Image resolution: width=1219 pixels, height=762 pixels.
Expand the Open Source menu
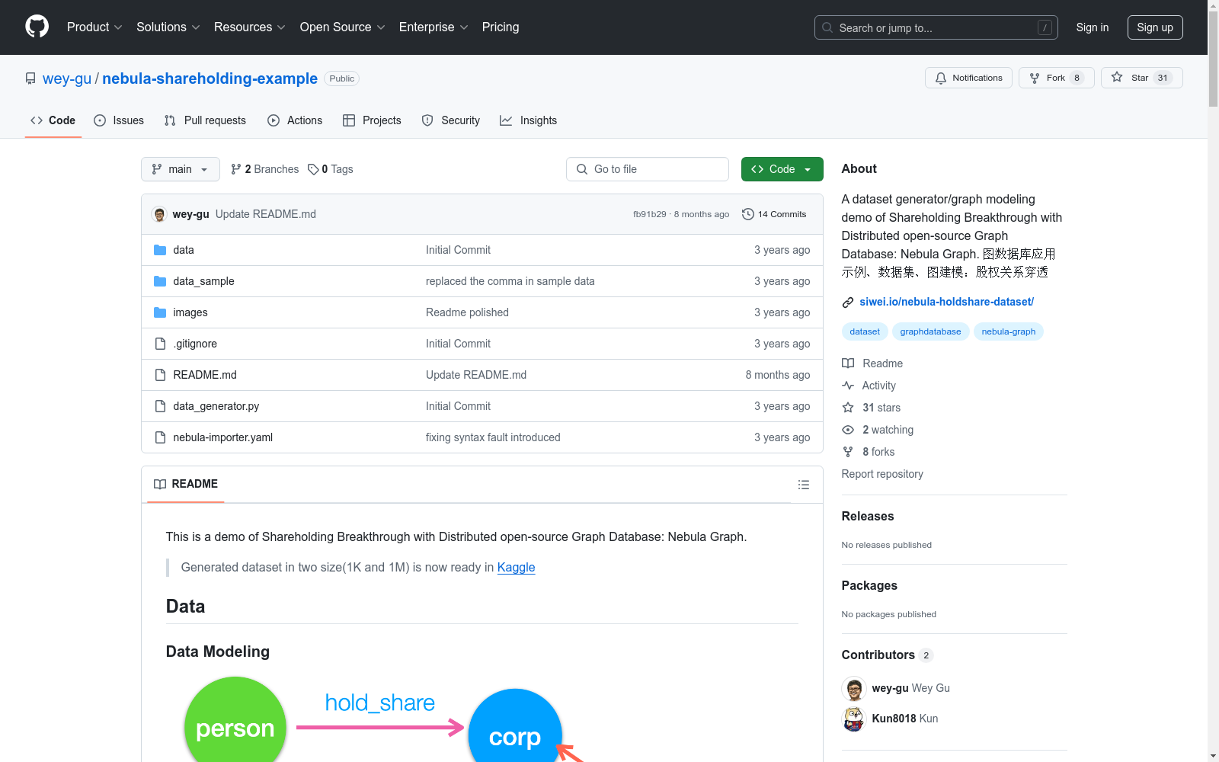tap(343, 27)
